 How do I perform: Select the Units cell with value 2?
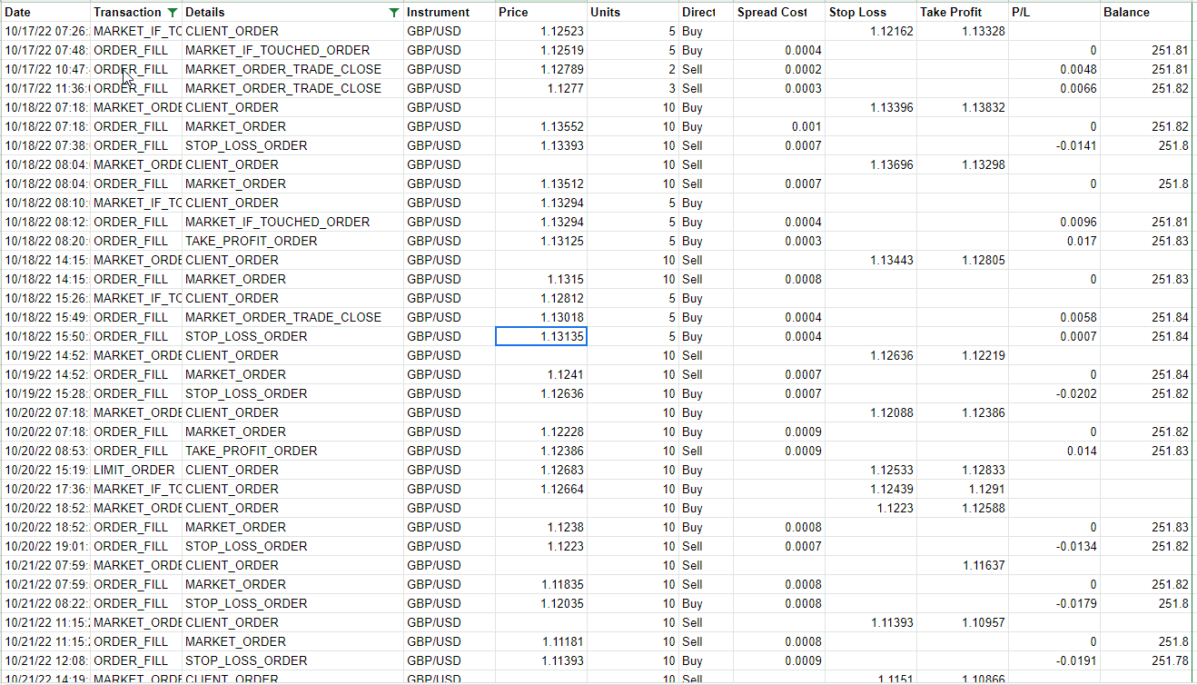632,69
